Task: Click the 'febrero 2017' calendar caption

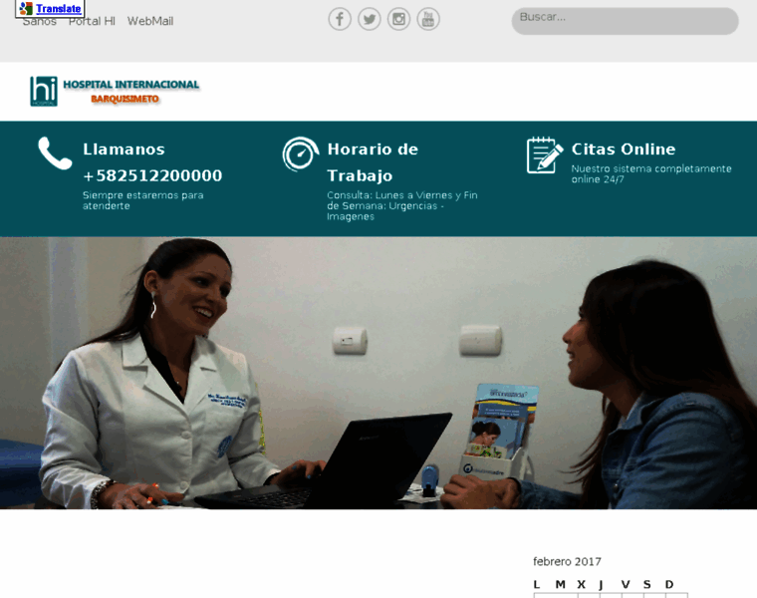Action: [567, 562]
